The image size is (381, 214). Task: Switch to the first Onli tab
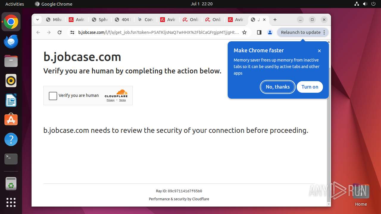point(191,20)
